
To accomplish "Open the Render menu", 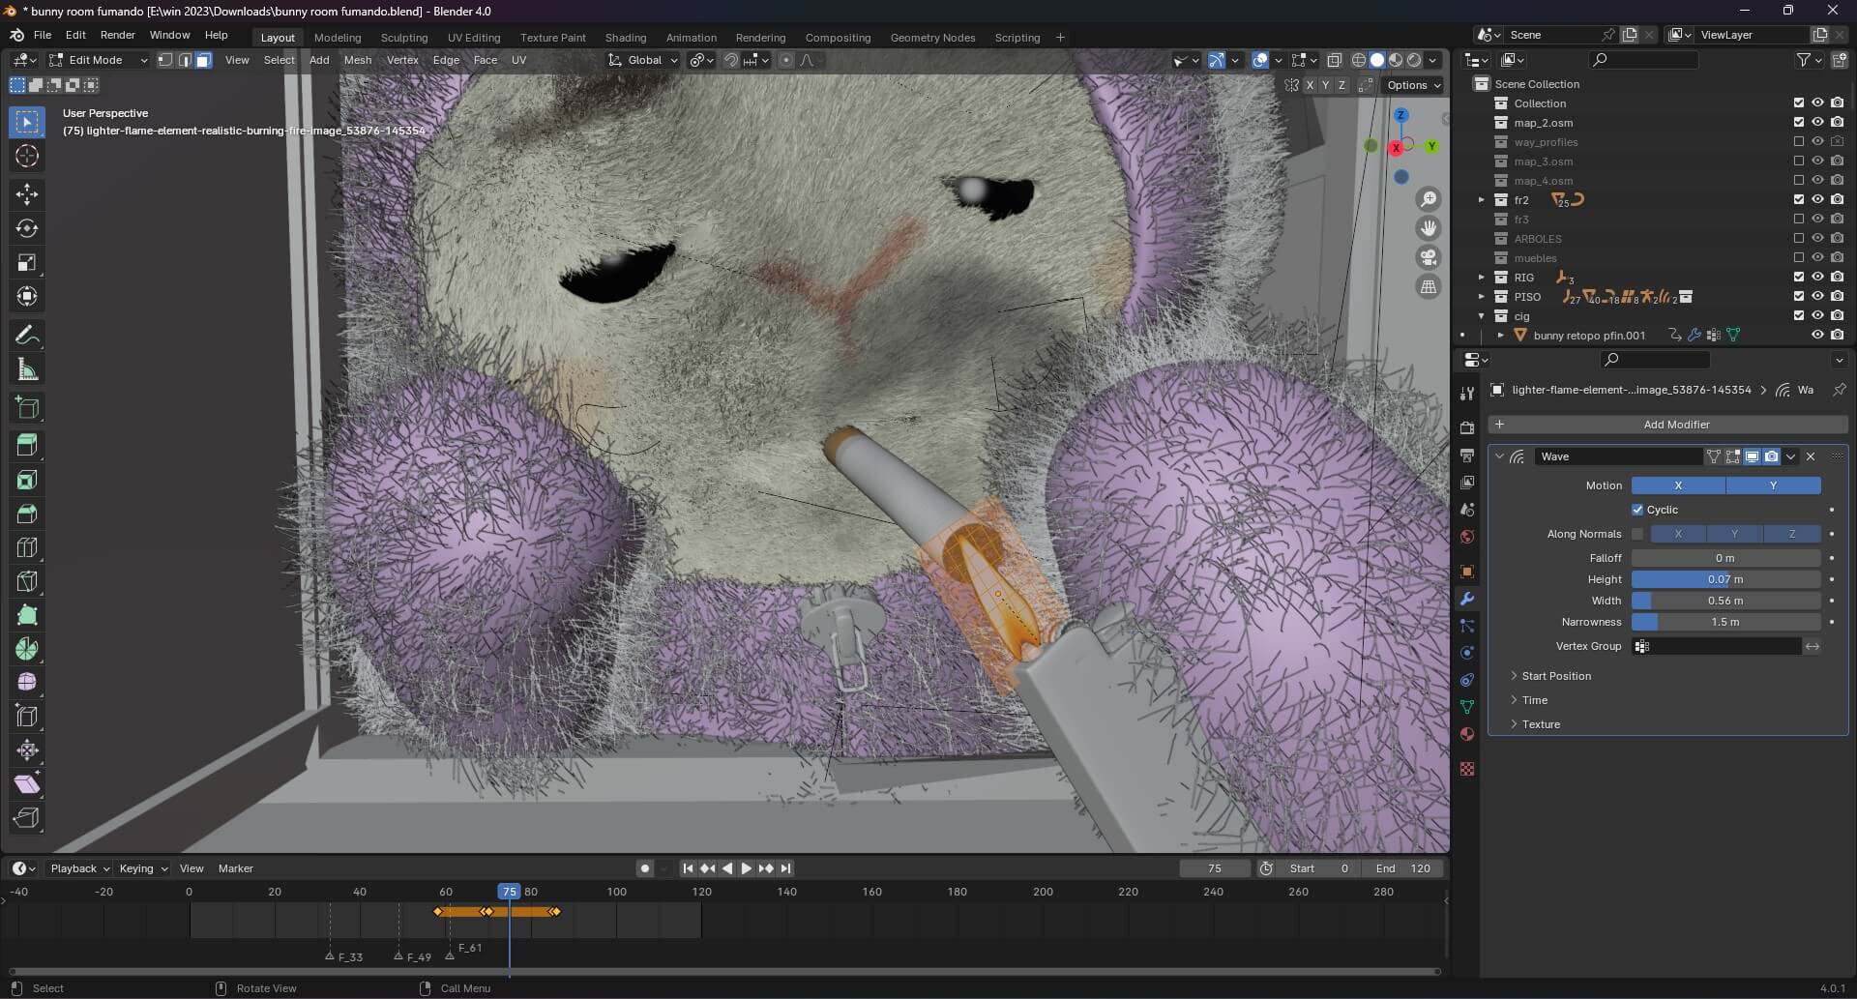I will [118, 35].
